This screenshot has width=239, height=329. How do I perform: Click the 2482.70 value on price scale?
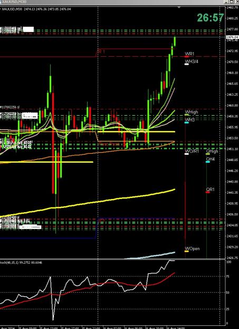click(232, 7)
